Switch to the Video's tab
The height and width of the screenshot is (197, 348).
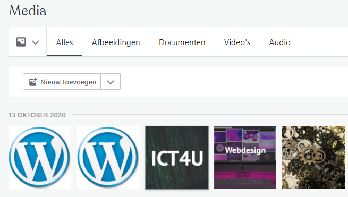tap(237, 42)
